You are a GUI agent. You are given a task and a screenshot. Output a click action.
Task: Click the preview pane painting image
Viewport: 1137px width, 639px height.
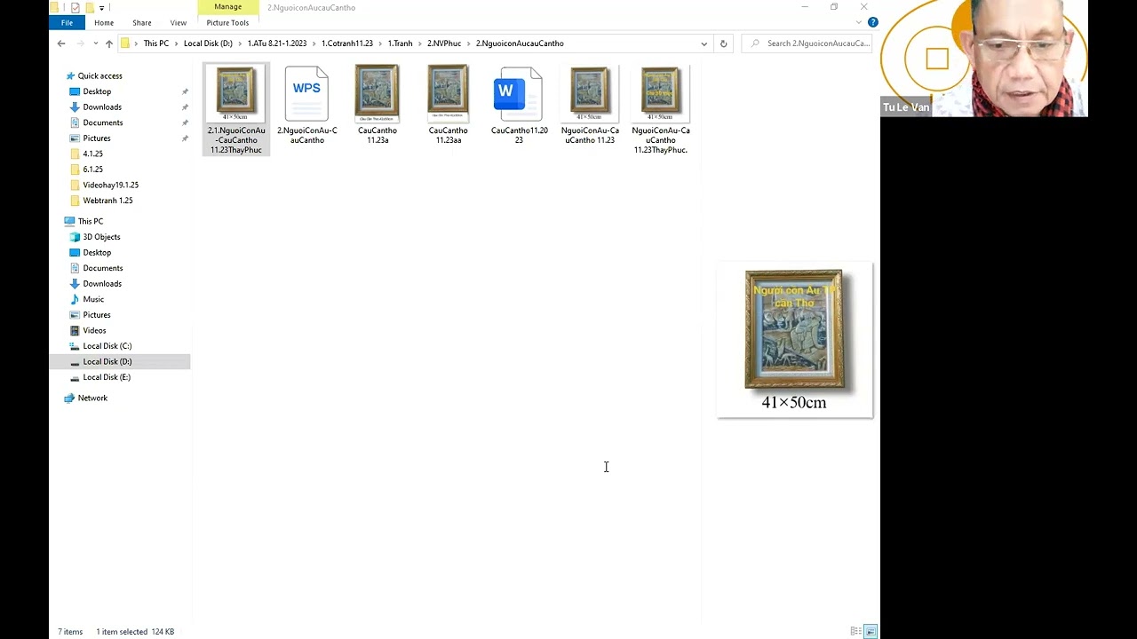point(794,339)
